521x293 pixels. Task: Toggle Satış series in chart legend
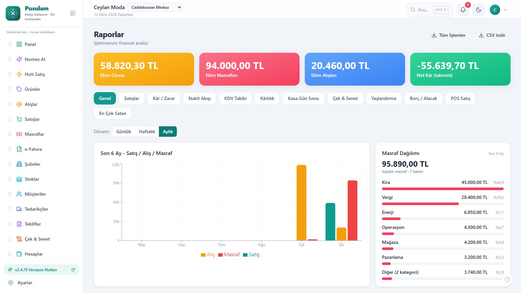[x=251, y=255]
